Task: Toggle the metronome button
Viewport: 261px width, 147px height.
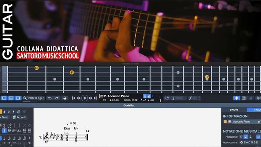Action: tap(149, 96)
